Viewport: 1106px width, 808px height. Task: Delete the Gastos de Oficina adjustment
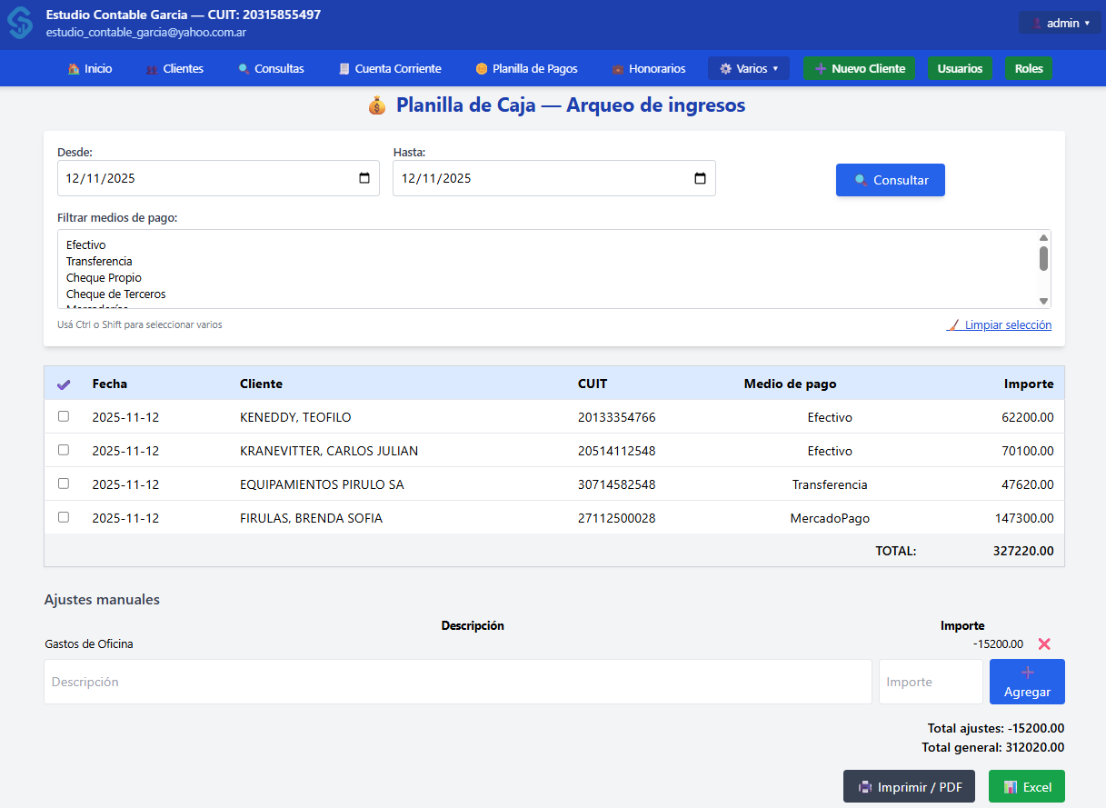[x=1044, y=643]
